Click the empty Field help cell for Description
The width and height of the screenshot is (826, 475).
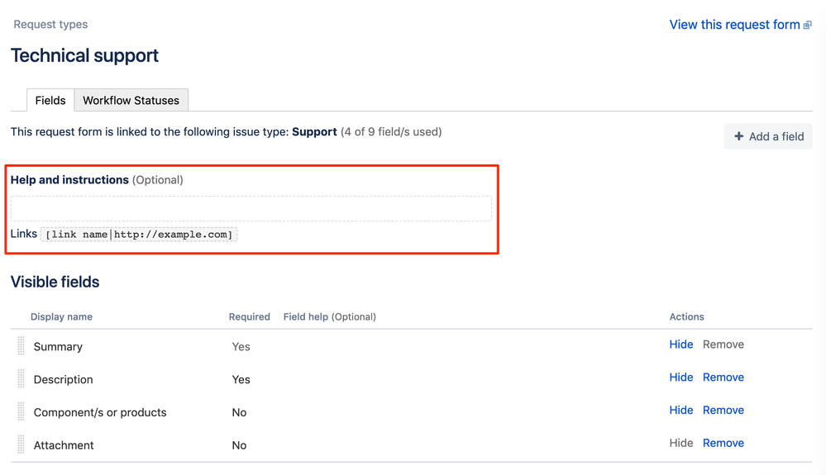(471, 378)
